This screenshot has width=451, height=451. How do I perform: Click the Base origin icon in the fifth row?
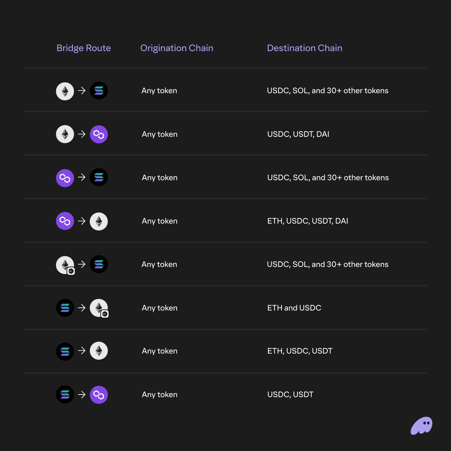tap(65, 265)
